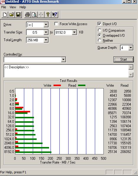Click the red write bar for 16.0
Screen dimensions: 138x176
click(x=23, y=112)
